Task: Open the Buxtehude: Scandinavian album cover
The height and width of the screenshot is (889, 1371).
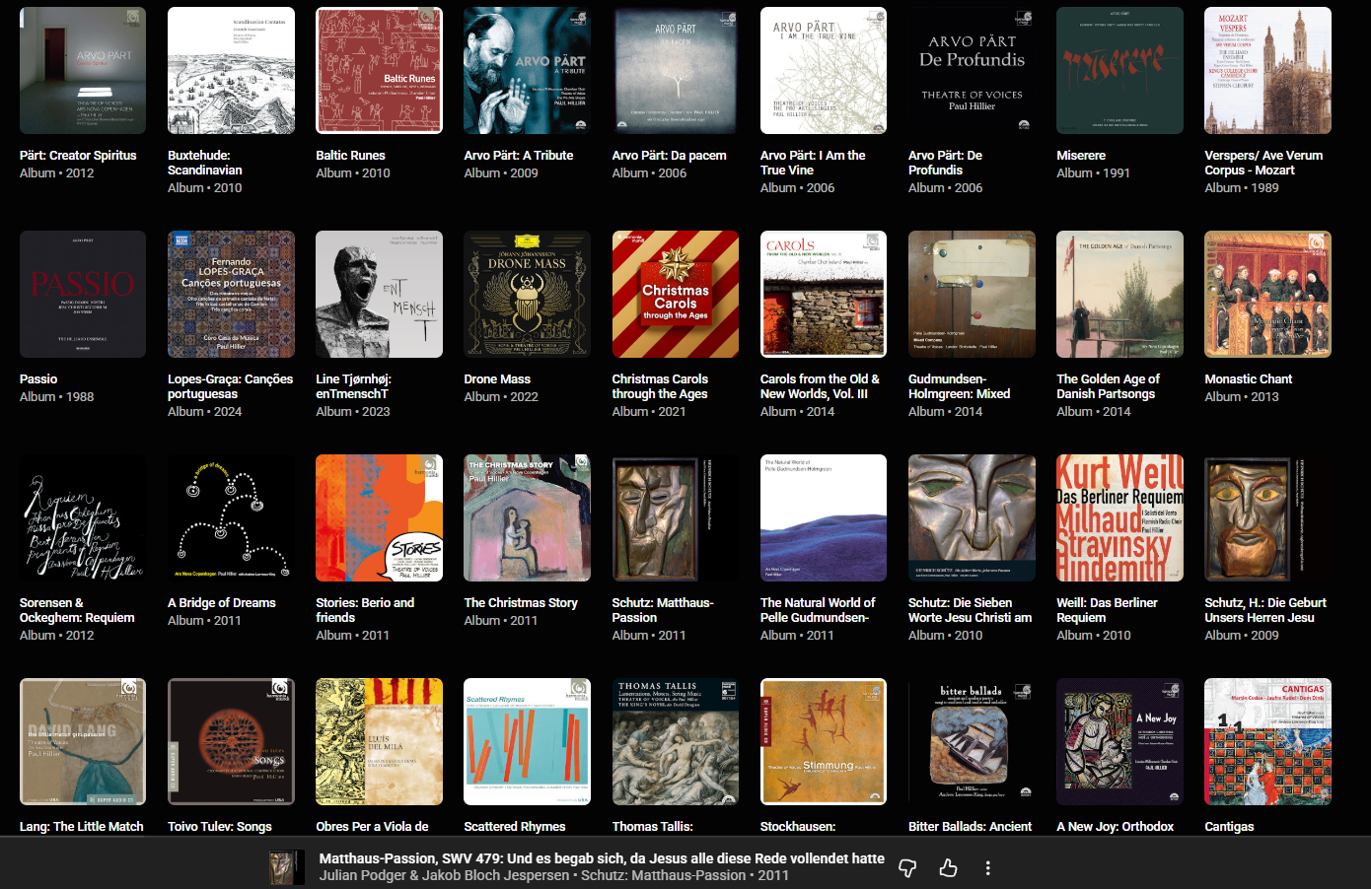Action: tap(231, 71)
